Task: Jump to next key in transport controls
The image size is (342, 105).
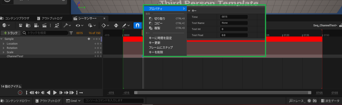Action: coord(66,92)
